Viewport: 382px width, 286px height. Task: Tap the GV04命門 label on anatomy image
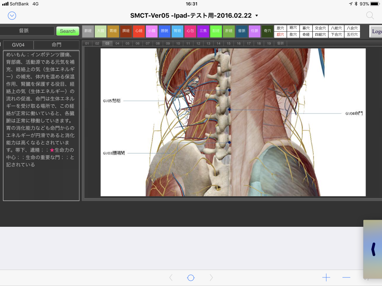pyautogui.click(x=354, y=113)
